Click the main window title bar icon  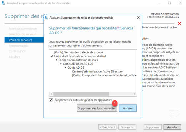click(3, 3)
